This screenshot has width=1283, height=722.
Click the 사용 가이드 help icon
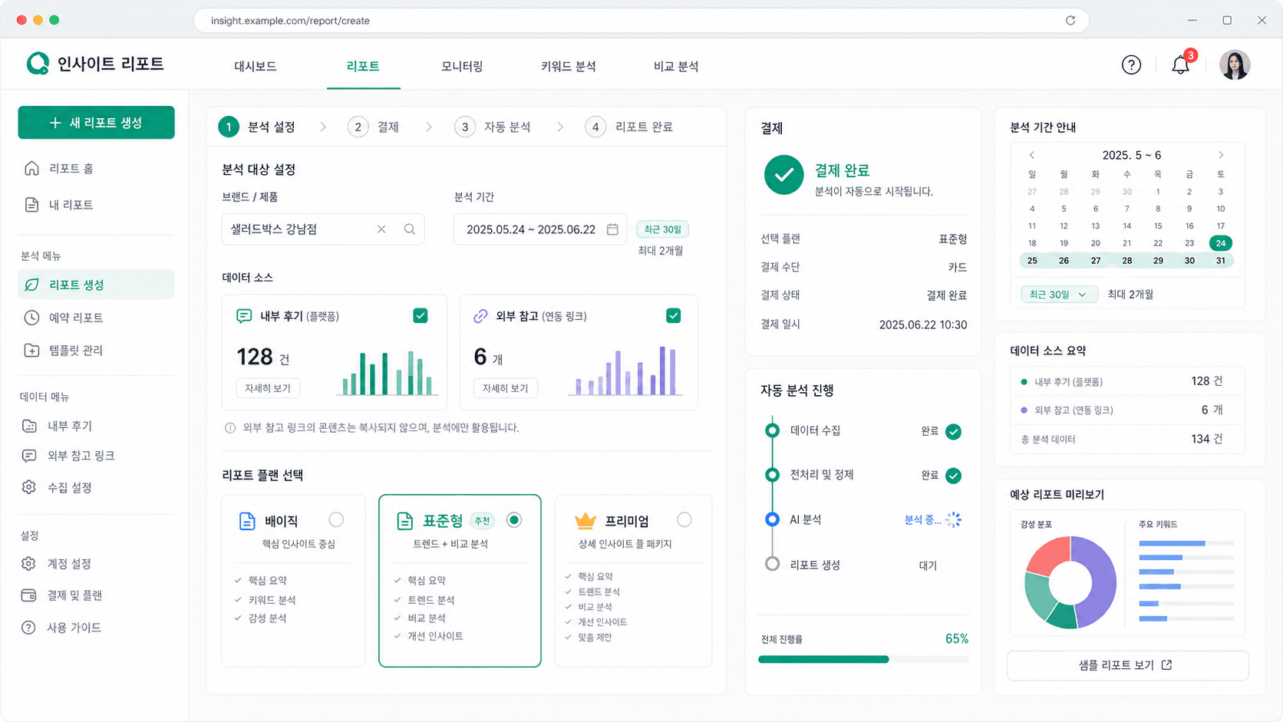point(28,628)
